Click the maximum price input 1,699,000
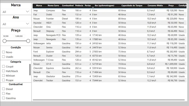The height and width of the screenshot is (106, 189). click(19, 36)
